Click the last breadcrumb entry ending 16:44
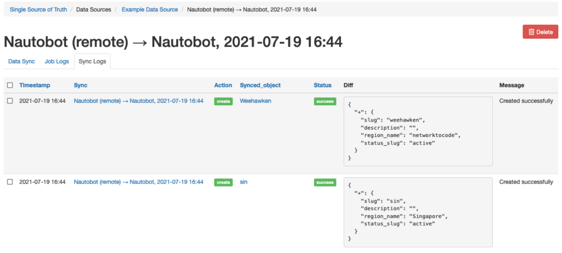This screenshot has height=253, width=562. pyautogui.click(x=251, y=10)
